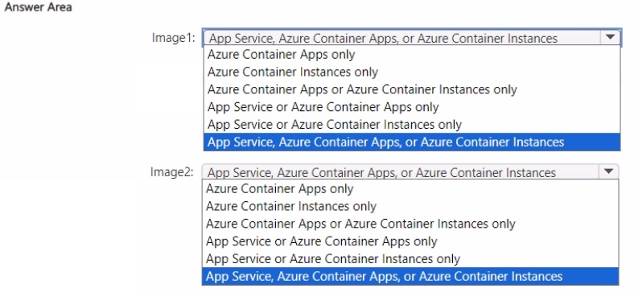Select "Azure Container Instances only" for Image2

click(x=410, y=206)
